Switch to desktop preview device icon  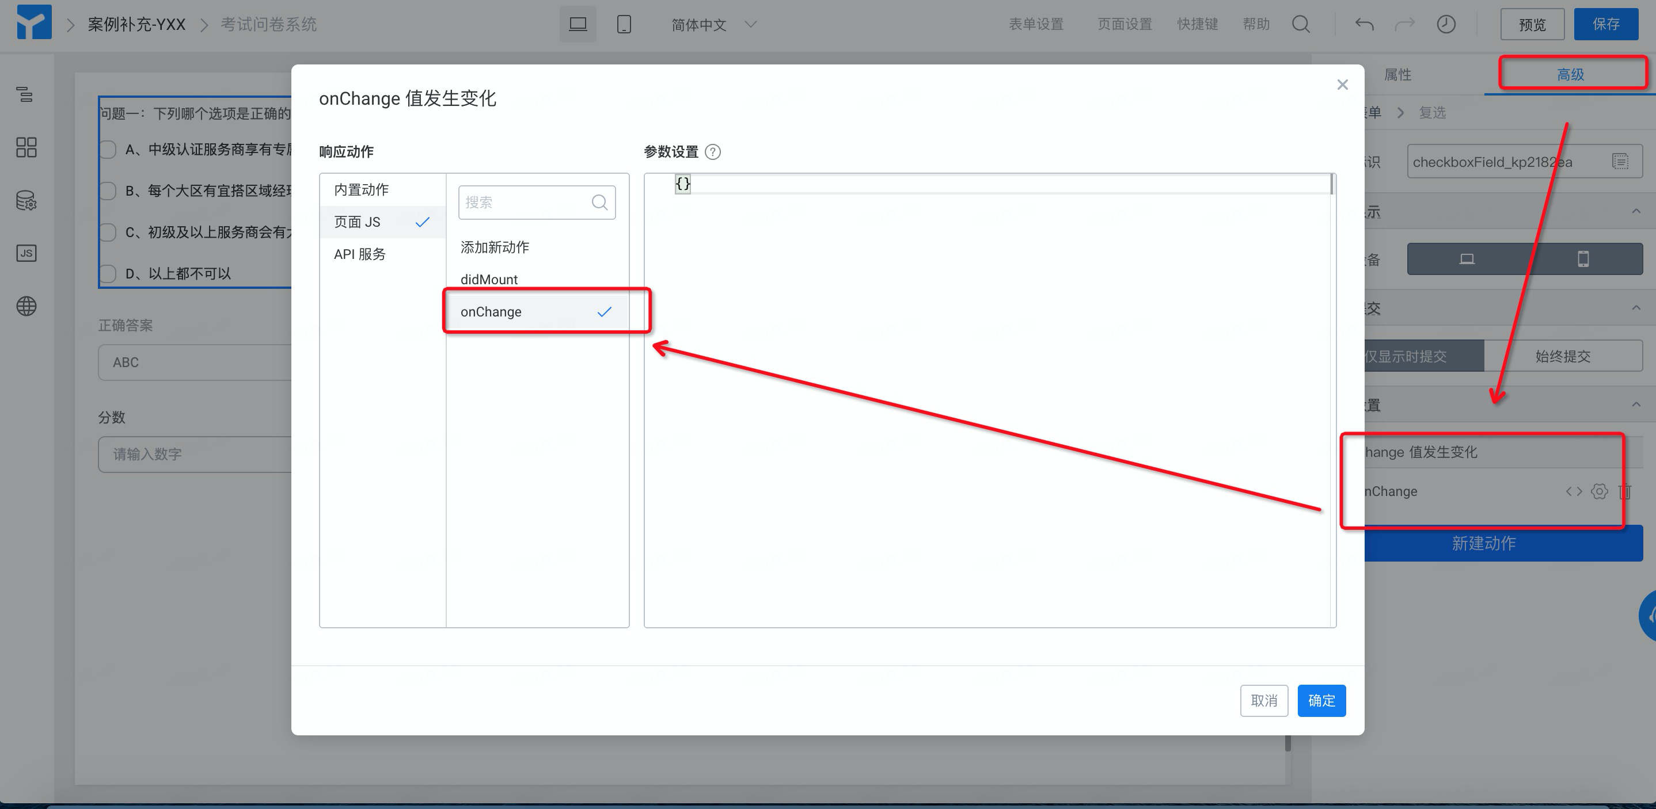click(578, 24)
